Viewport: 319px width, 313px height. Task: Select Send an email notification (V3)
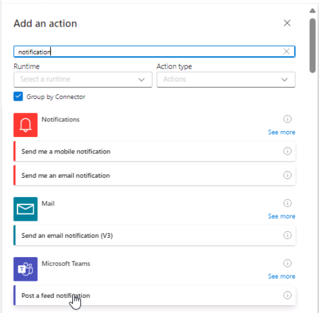154,235
